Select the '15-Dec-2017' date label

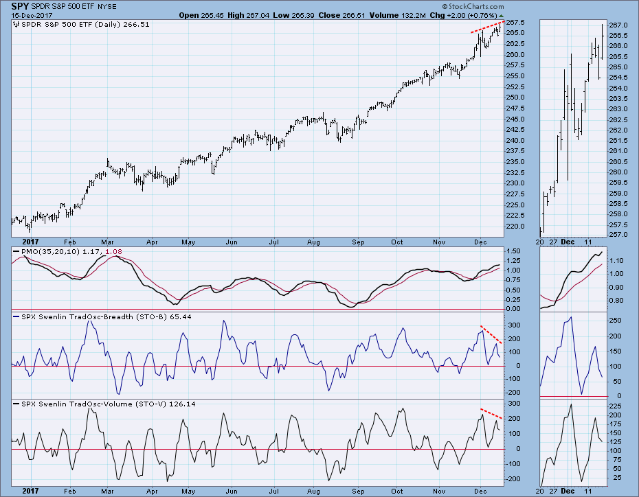point(32,16)
